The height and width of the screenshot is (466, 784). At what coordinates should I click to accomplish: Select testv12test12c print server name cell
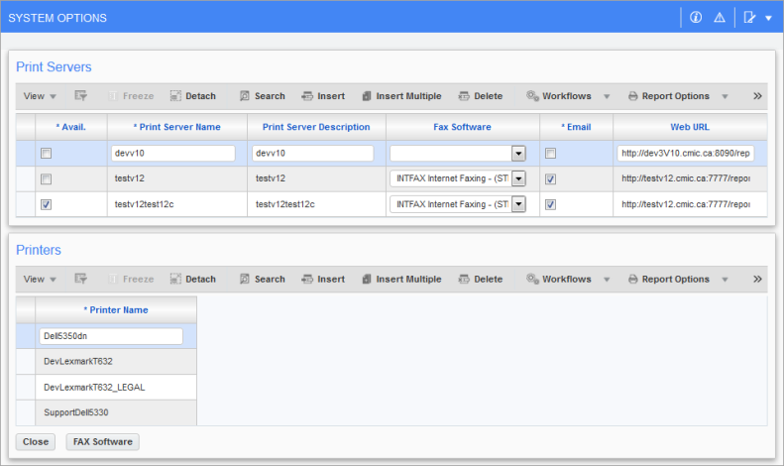(x=177, y=204)
